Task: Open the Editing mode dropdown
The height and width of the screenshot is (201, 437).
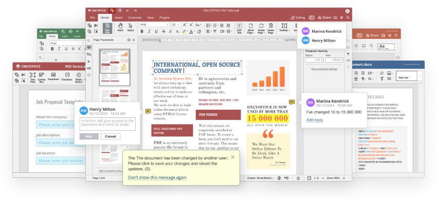Action: (x=298, y=17)
